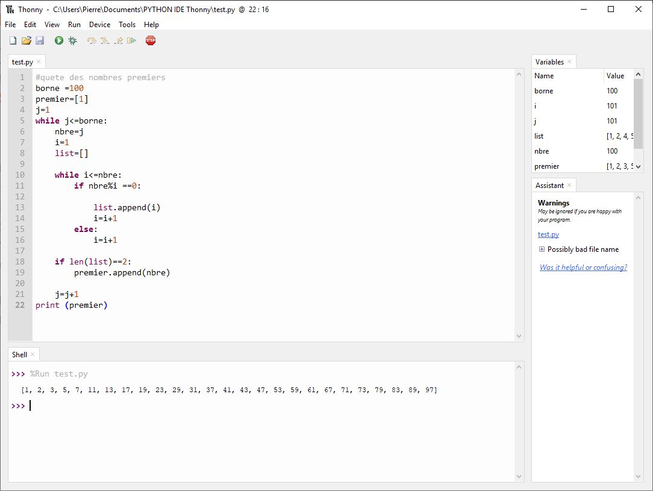
Task: Click the 'while j<=borne:' code line
Action: pyautogui.click(x=71, y=120)
